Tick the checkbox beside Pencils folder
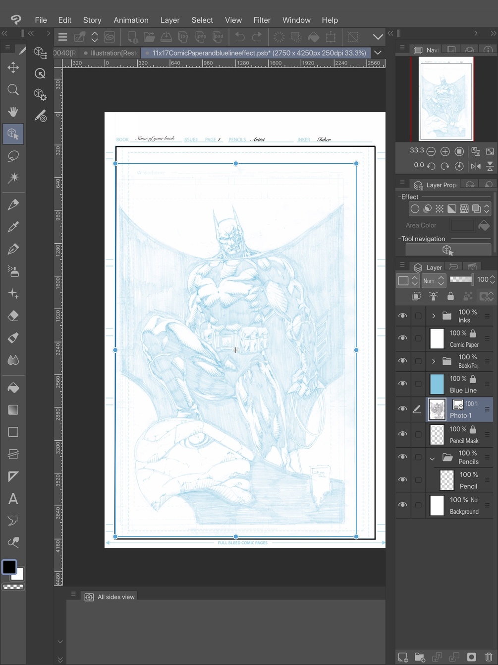The width and height of the screenshot is (498, 665). click(x=418, y=457)
